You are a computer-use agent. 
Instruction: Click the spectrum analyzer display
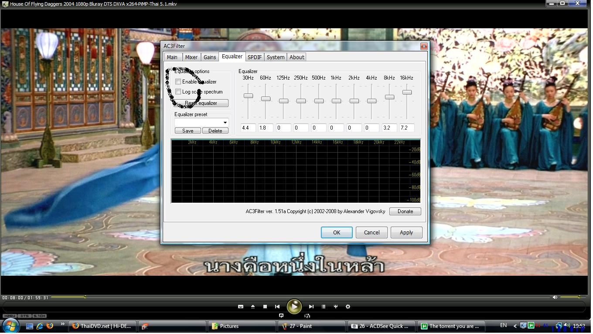click(x=296, y=171)
